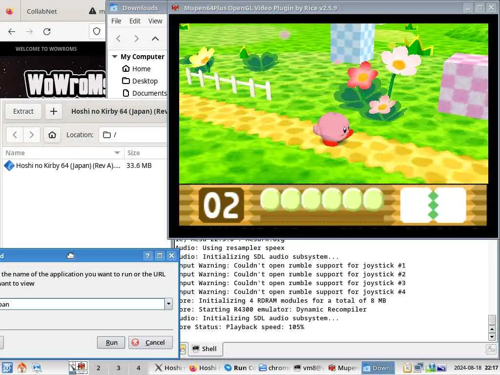Click Cancel in the Run Command dialog
The image size is (500, 375).
tap(150, 342)
